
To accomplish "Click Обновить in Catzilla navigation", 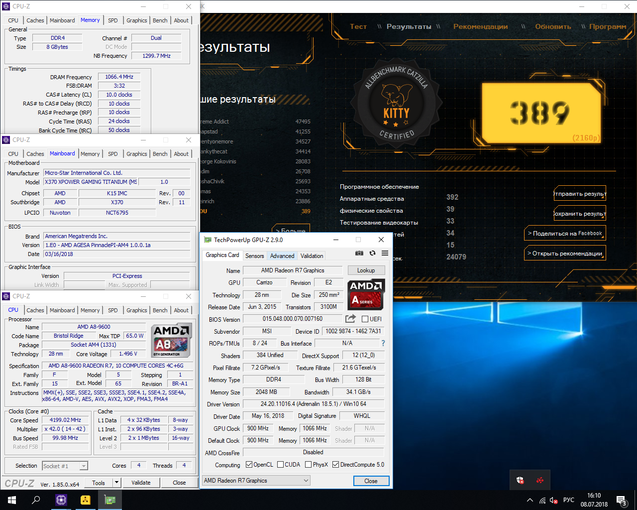I will [x=553, y=26].
